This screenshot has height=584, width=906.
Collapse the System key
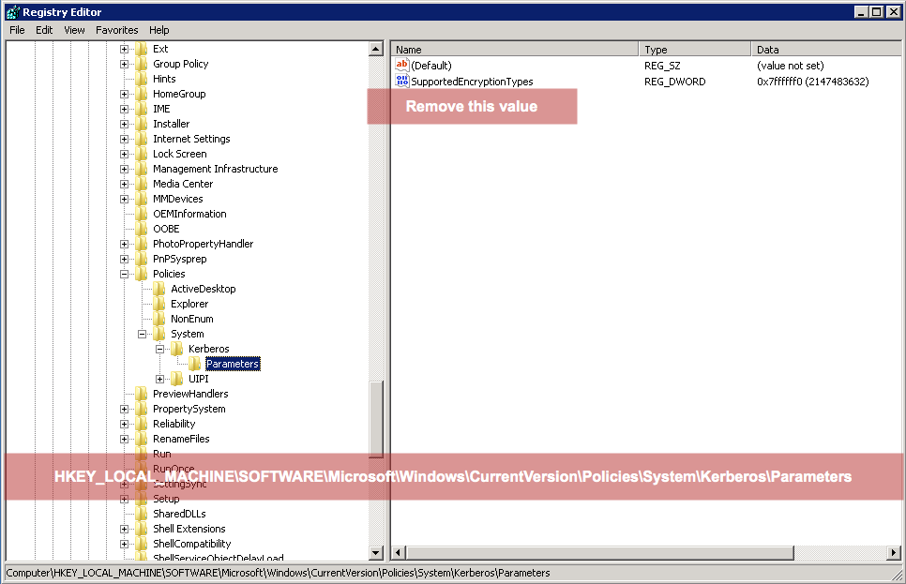(x=143, y=335)
